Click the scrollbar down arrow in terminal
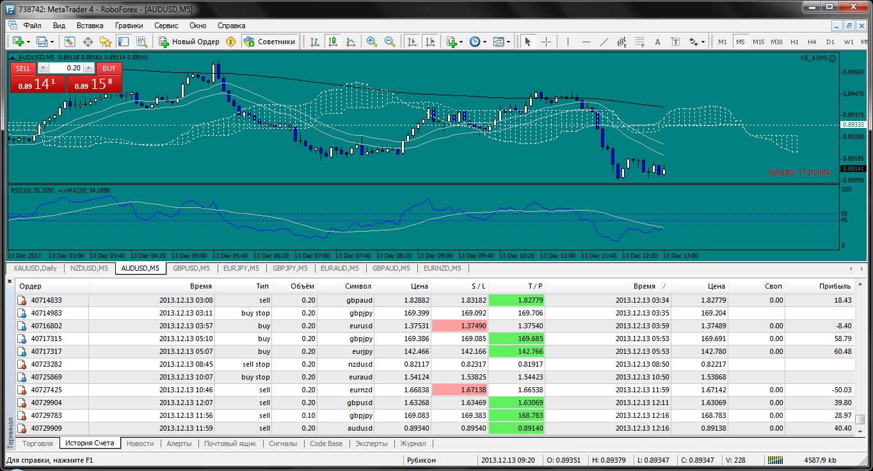Screen dimensions: 873x471 click(x=861, y=431)
